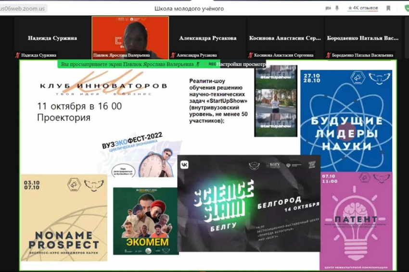Click the camera permission icon in address bar
The image size is (409, 272).
328,8
